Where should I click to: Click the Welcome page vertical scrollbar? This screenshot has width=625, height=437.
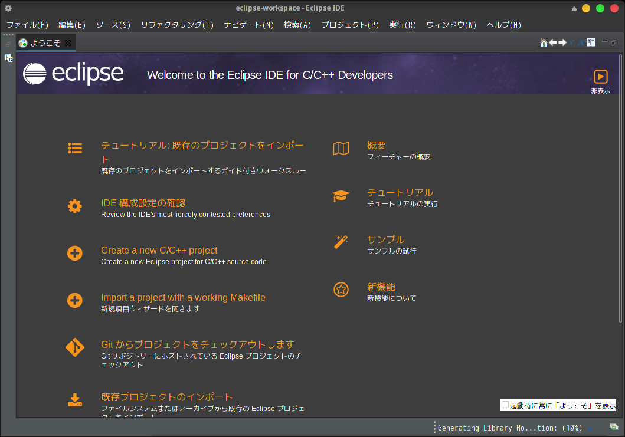coord(620,189)
